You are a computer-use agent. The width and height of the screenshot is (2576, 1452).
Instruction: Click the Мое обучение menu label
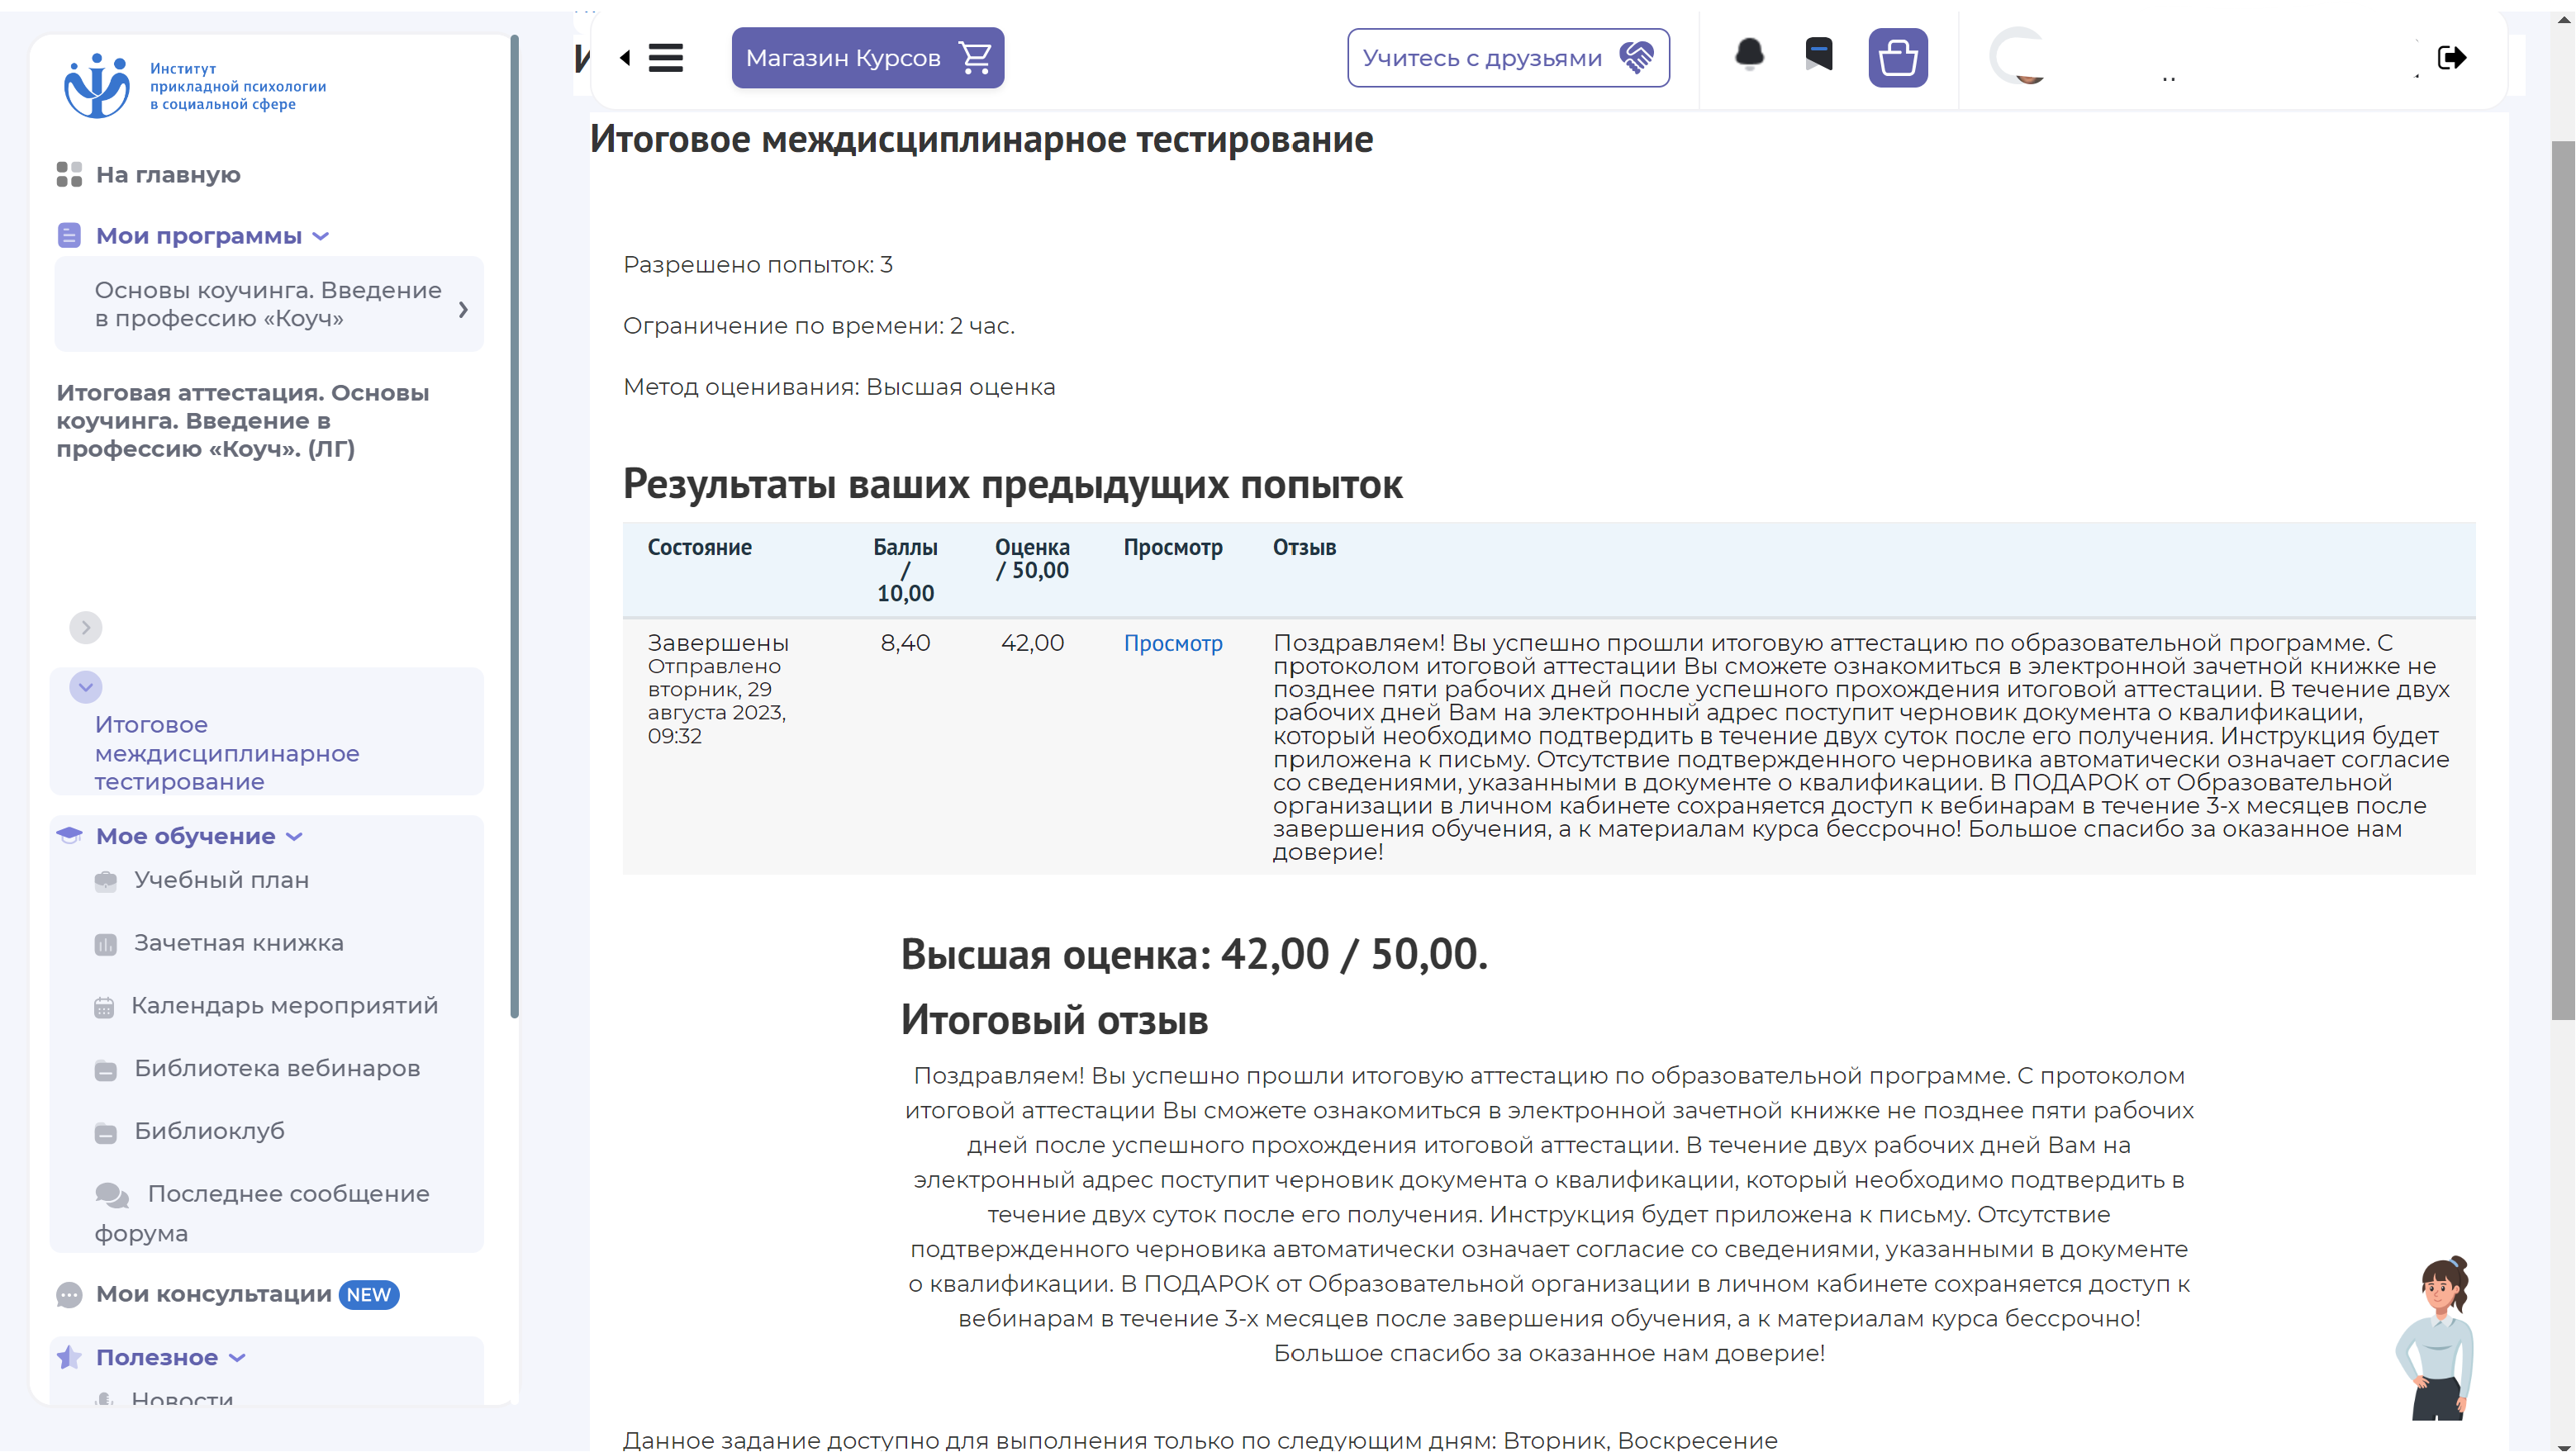pos(186,836)
